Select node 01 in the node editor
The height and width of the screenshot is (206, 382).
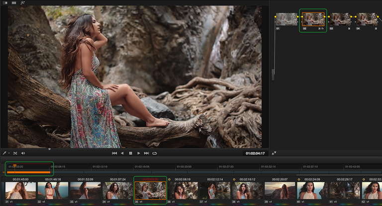pos(286,19)
